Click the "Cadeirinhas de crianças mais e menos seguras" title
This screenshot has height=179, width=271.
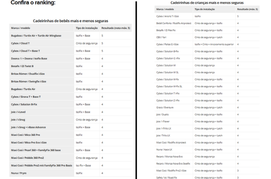click(x=205, y=3)
